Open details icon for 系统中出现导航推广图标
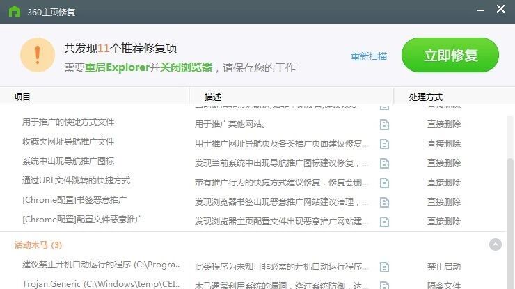This screenshot has width=515, height=289. tap(384, 163)
